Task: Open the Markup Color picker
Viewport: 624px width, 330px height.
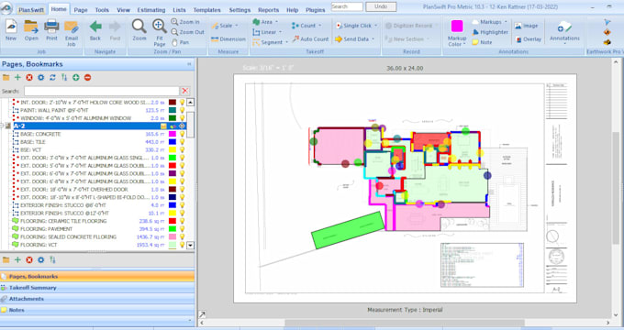Action: click(457, 33)
